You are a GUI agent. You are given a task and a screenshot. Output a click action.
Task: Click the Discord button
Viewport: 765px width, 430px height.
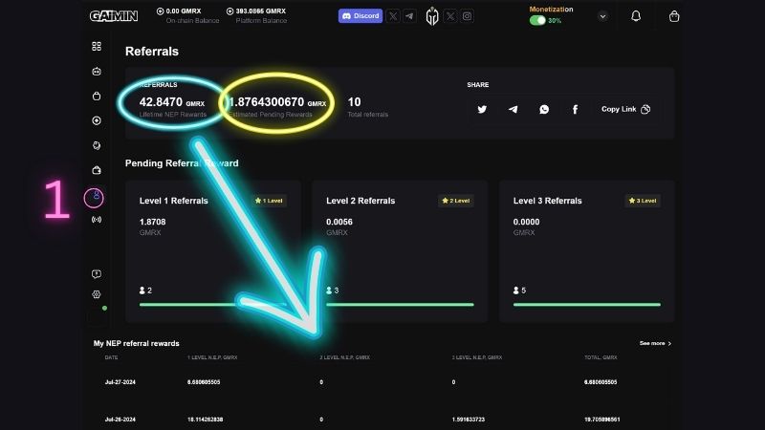click(360, 16)
